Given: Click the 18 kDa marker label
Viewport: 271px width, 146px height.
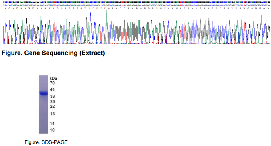Looking at the screenshot, I should 52,114.
